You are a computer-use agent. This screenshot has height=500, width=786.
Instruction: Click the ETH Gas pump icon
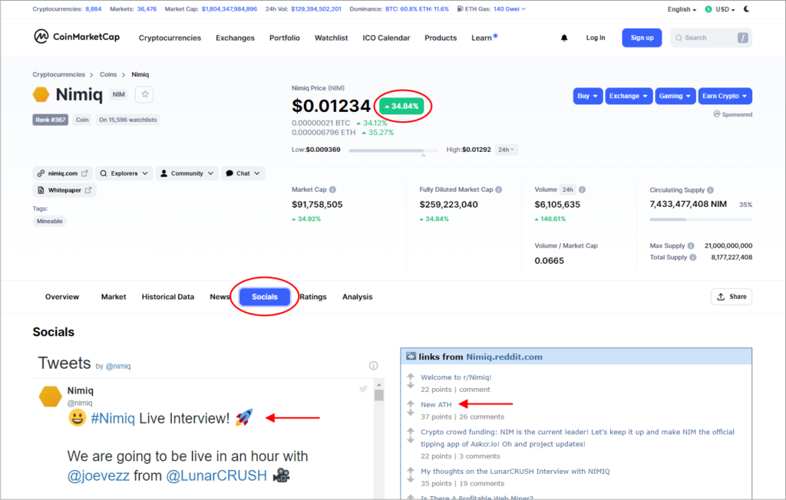460,9
